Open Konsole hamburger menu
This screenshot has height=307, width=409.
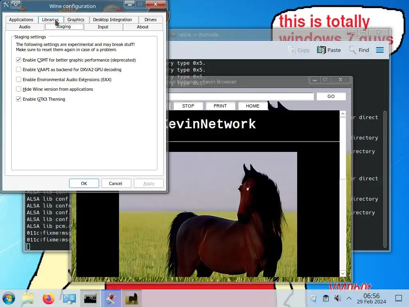tap(380, 50)
